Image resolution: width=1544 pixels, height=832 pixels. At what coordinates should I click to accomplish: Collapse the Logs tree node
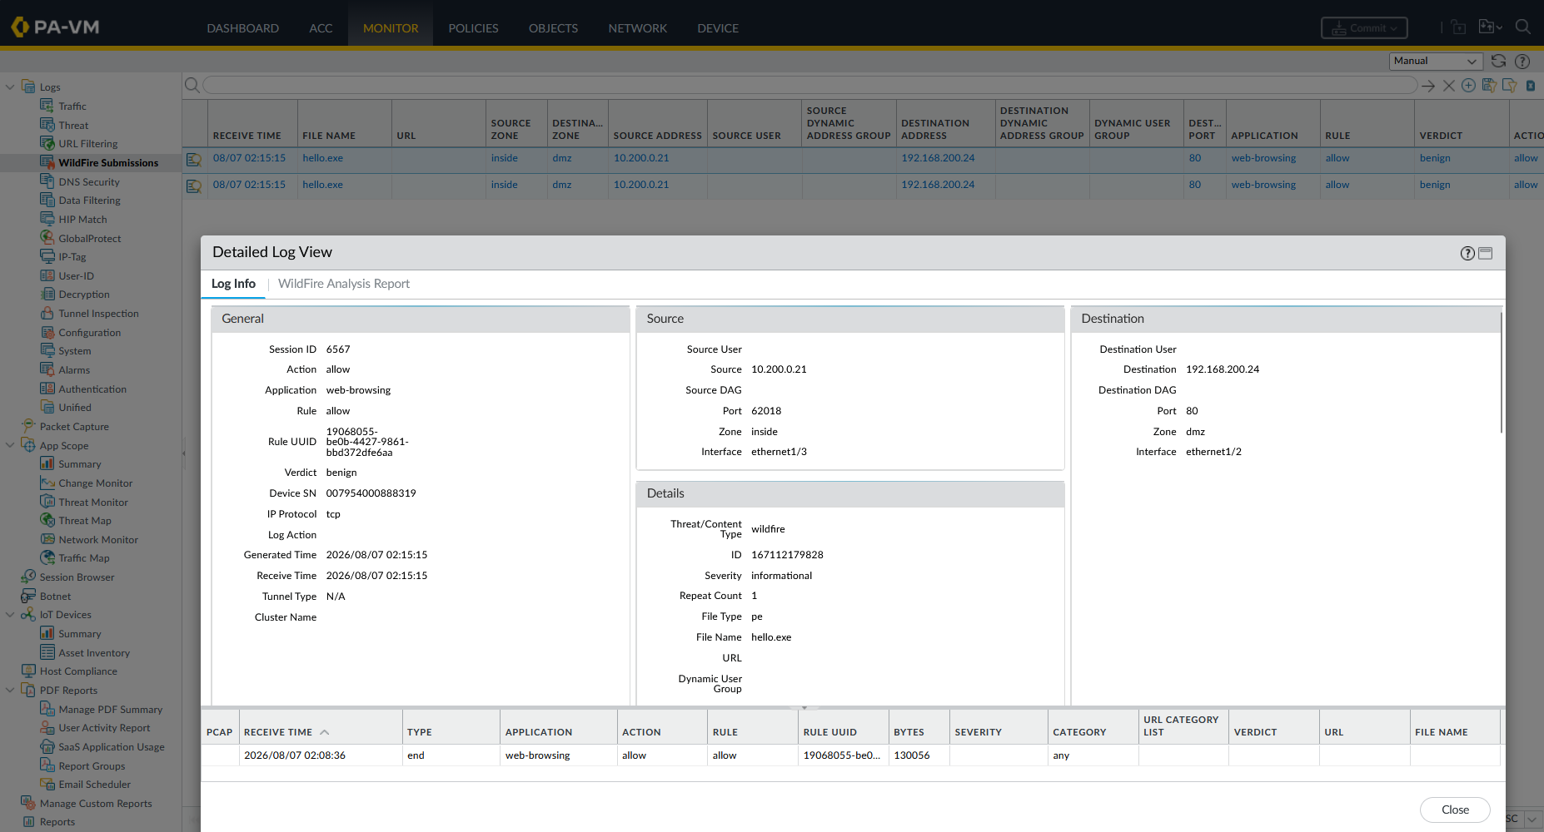(10, 87)
